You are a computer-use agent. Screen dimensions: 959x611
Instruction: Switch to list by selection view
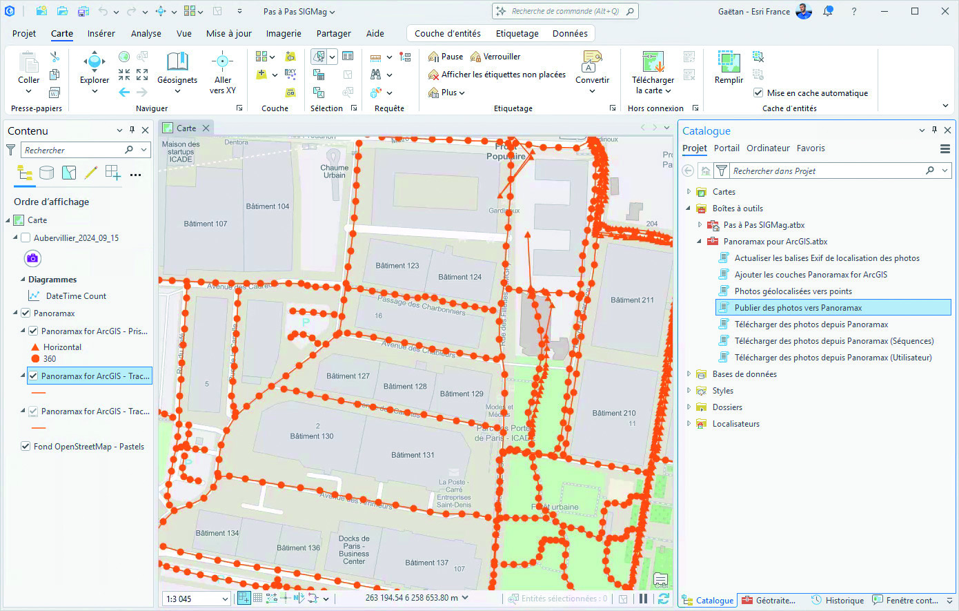(69, 173)
